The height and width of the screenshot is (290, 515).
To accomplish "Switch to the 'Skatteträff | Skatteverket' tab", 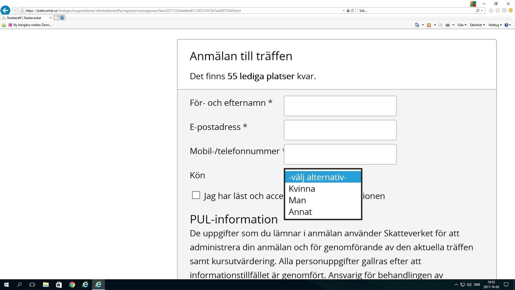I will [x=27, y=18].
